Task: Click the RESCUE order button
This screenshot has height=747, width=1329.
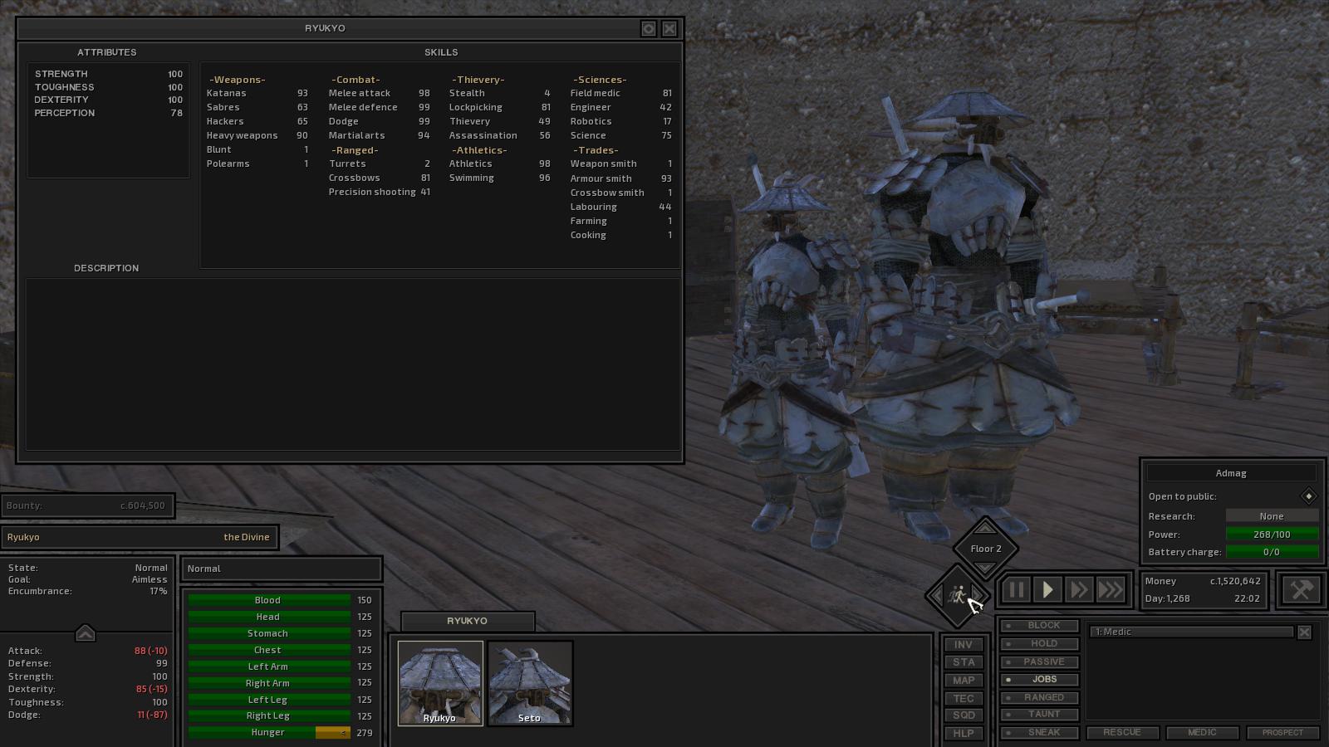Action: tap(1121, 733)
